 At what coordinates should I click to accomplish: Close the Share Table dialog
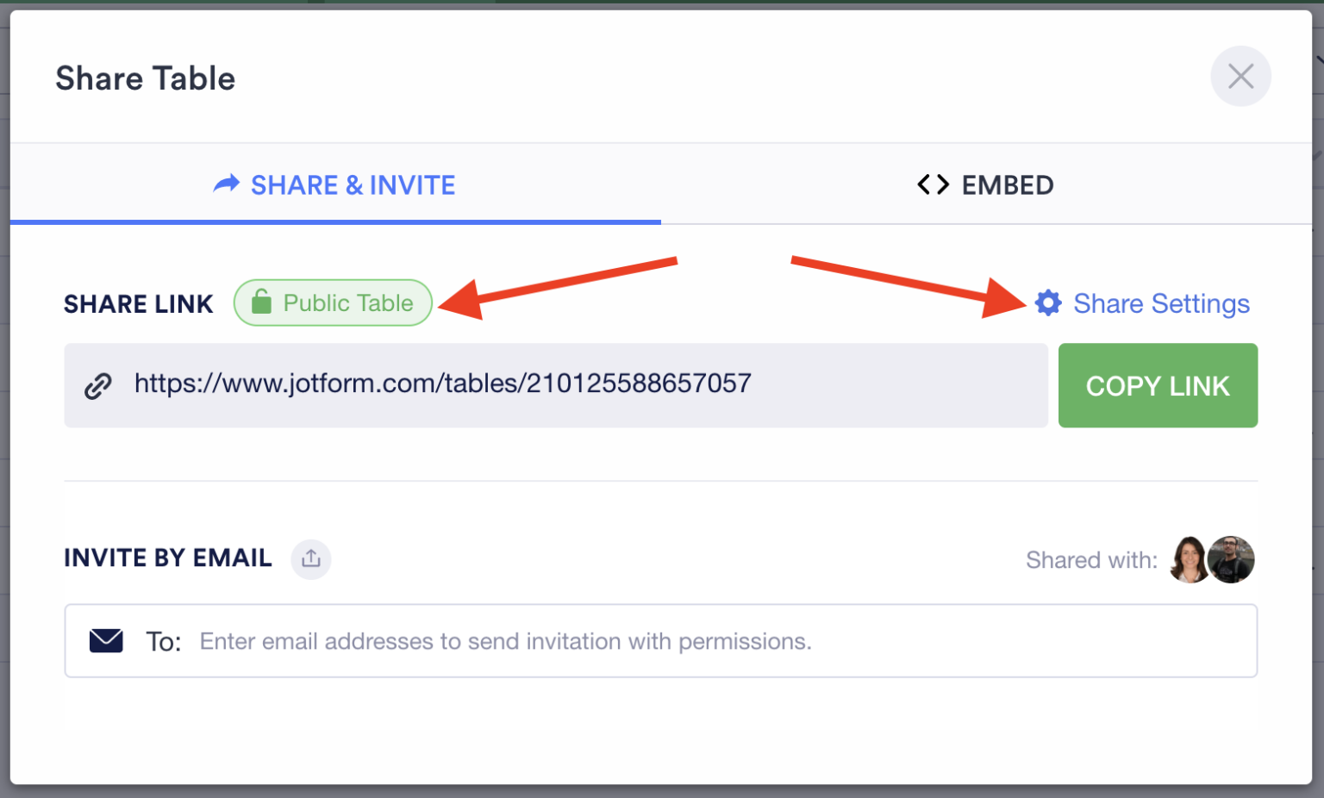[1240, 76]
